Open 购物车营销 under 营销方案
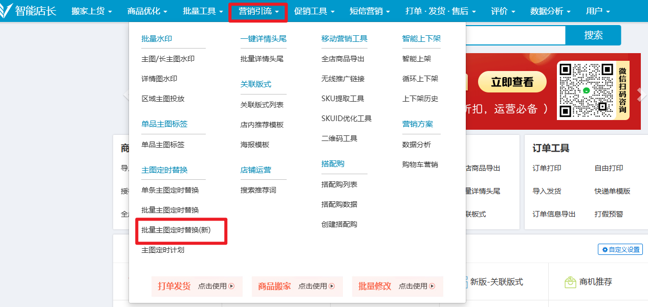Image resolution: width=648 pixels, height=307 pixels. pyautogui.click(x=420, y=165)
